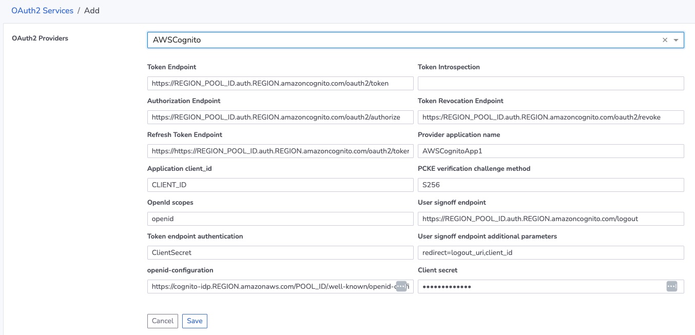Focus the User signoff endpoint field

click(x=550, y=219)
